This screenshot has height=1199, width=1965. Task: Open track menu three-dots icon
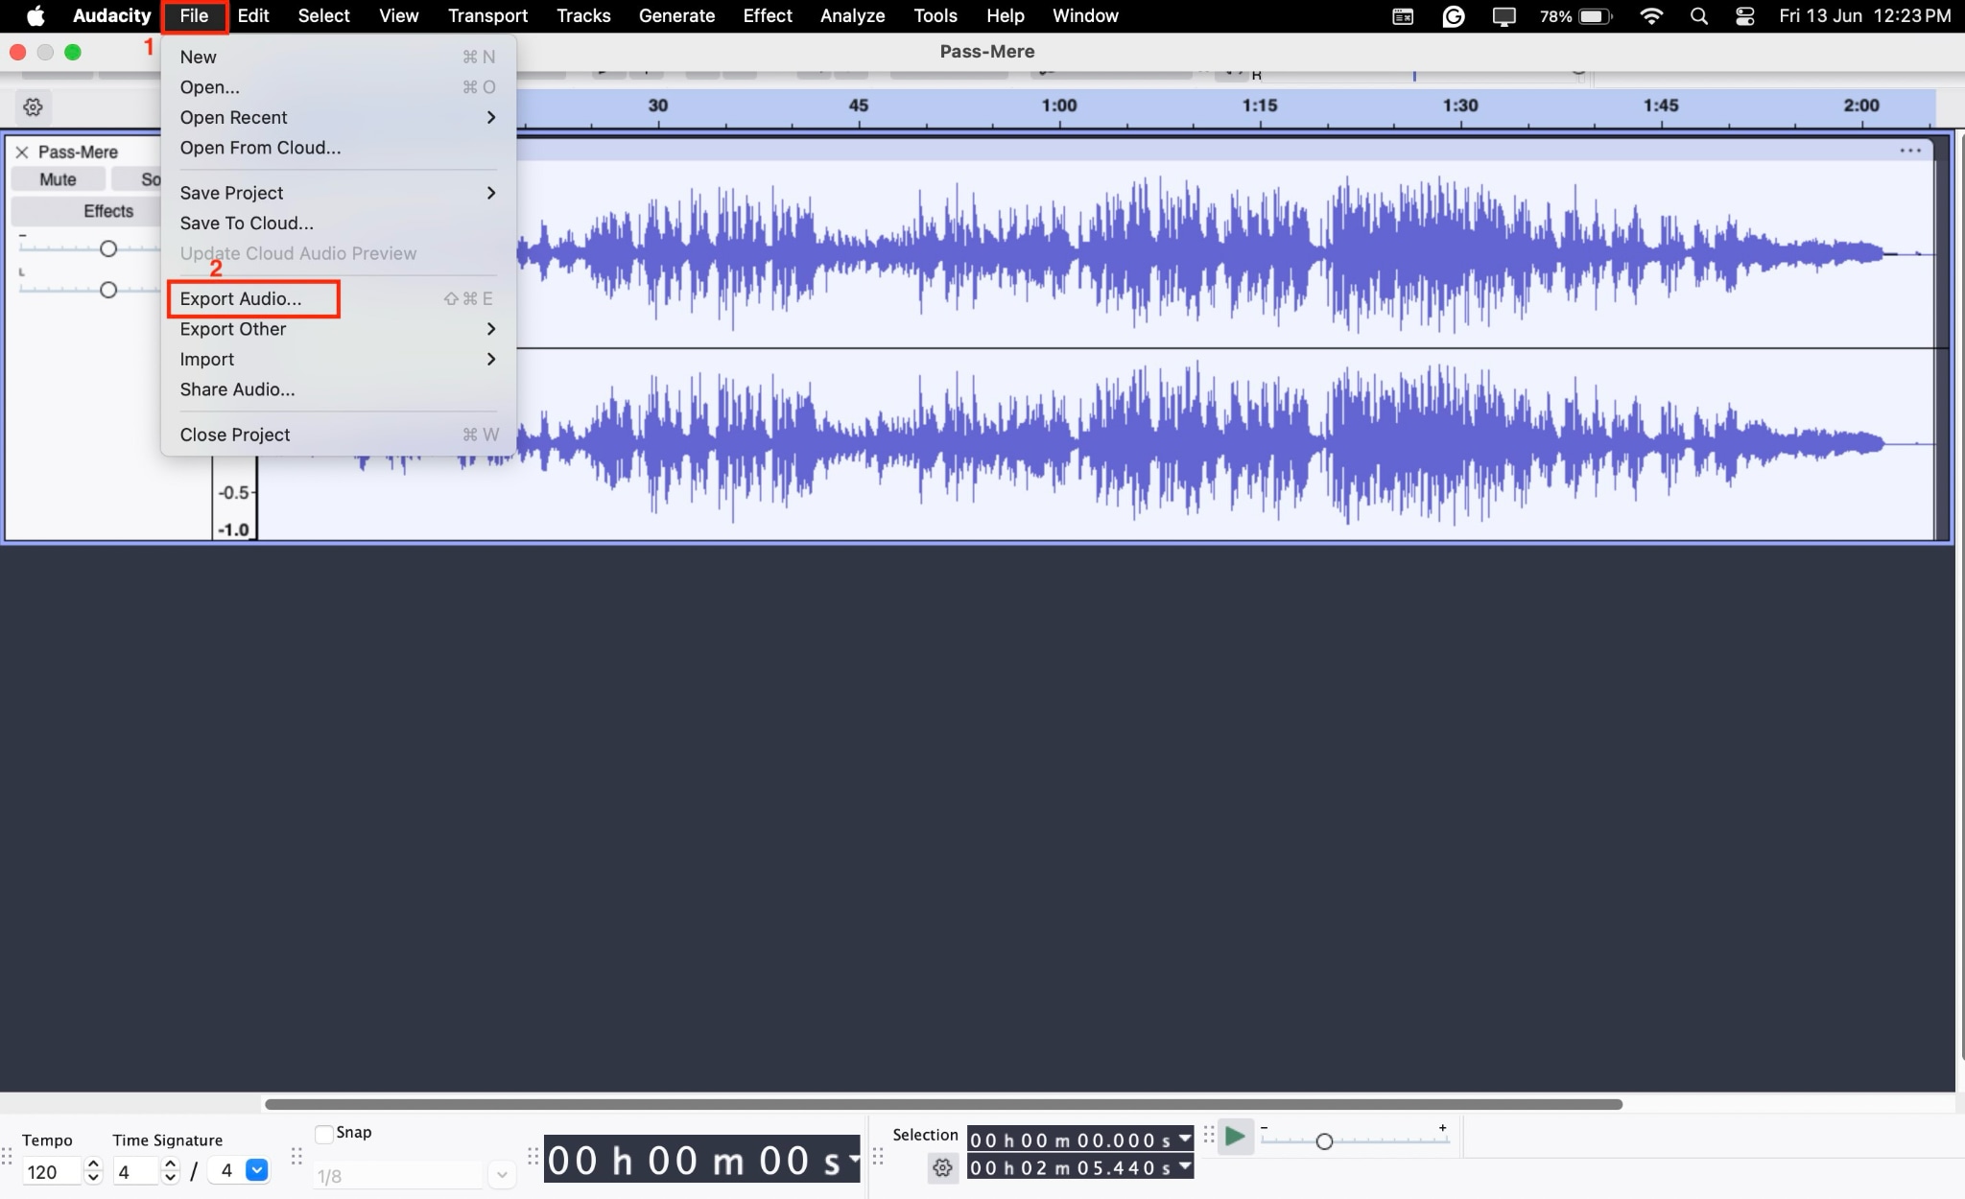click(x=1909, y=150)
